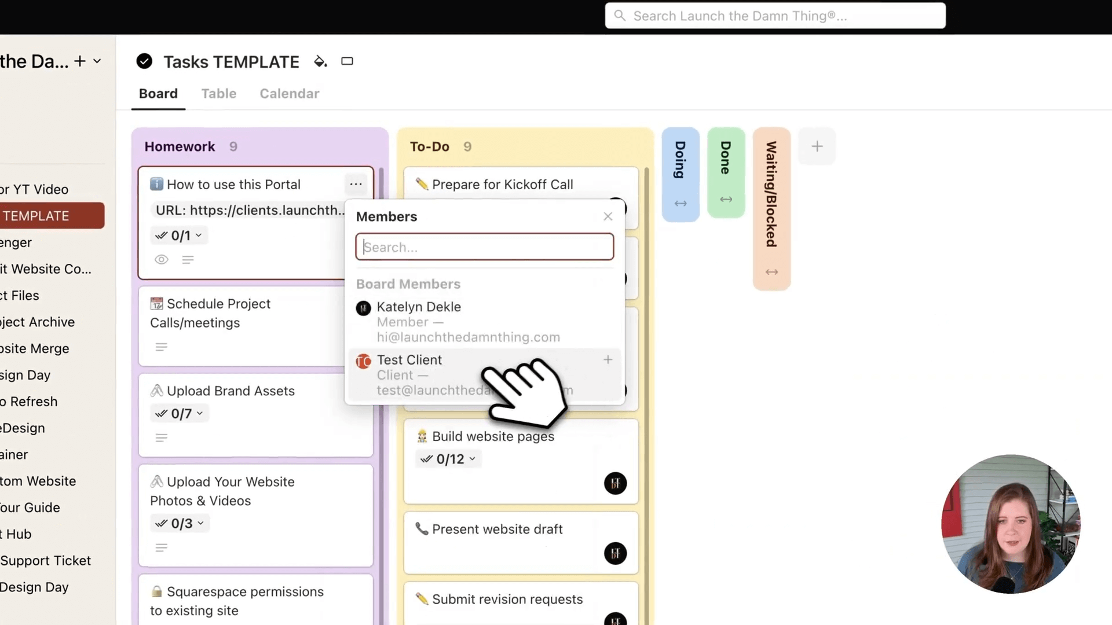Open the 0/7 checklist on Upload Brand Assets
This screenshot has height=625, width=1112.
(x=180, y=413)
